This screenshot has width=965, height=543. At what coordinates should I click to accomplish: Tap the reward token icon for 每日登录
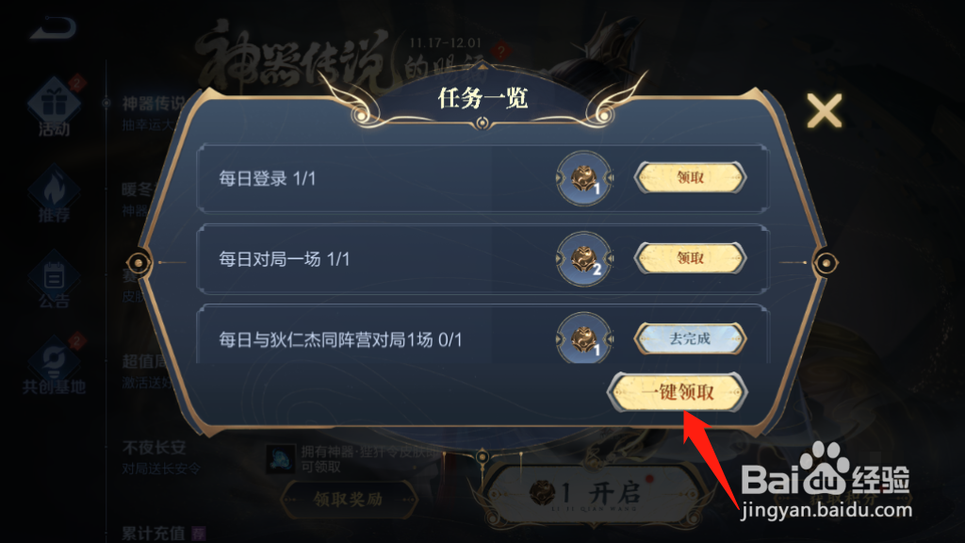583,178
